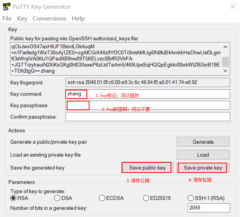Focus the Confirm passphrase field
Image resolution: width=240 pixels, height=217 pixels.
click(148, 117)
